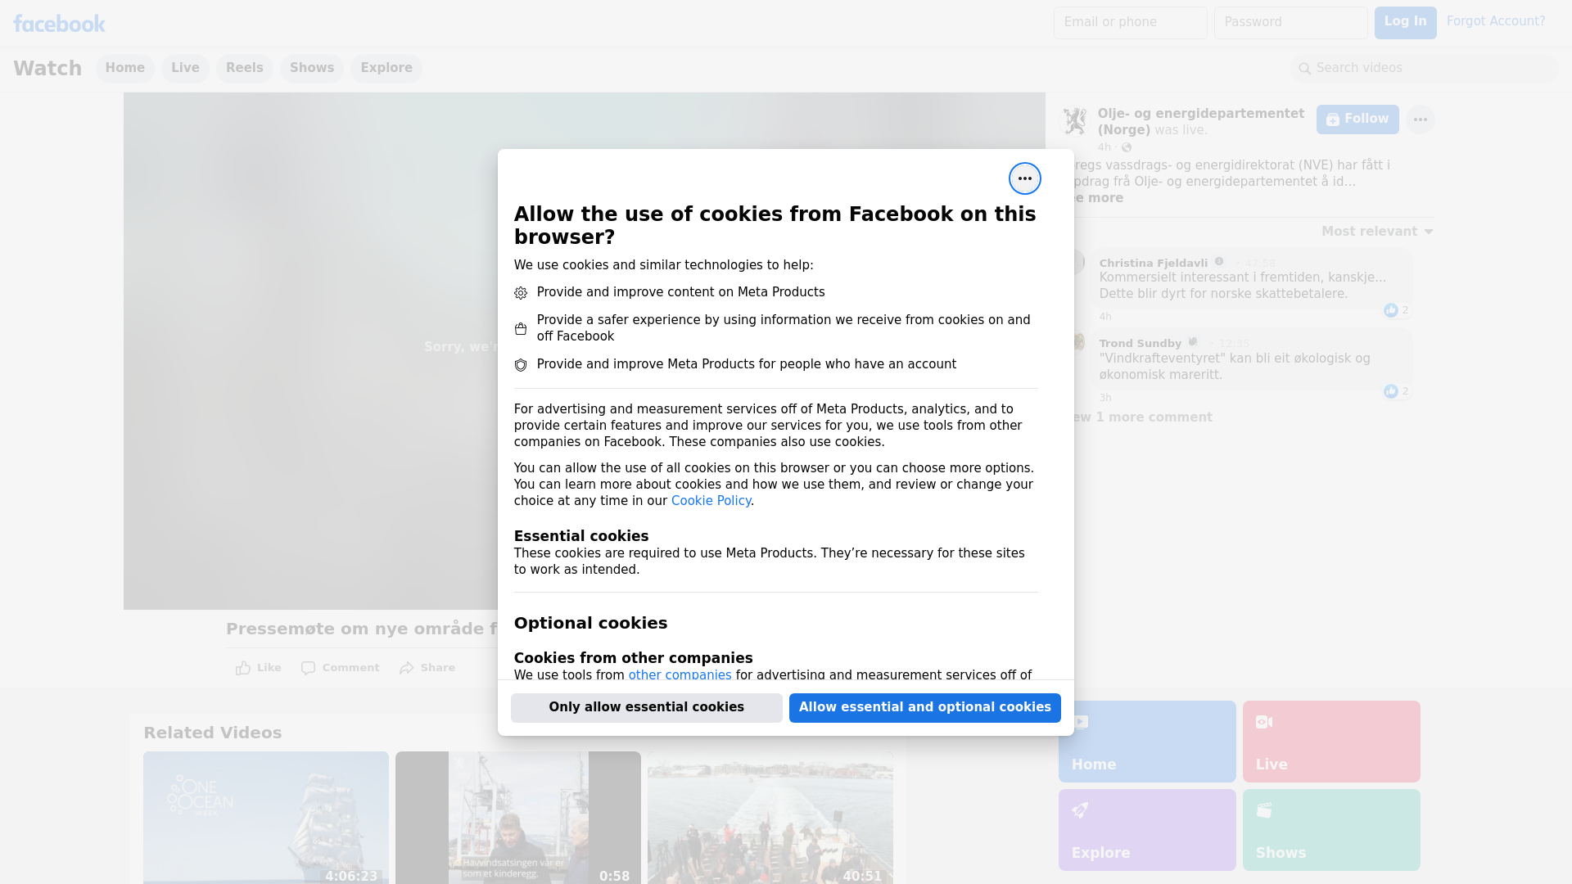This screenshot has height=884, width=1572.
Task: Click the shield icon beside Meta Products account text
Action: [x=521, y=365]
